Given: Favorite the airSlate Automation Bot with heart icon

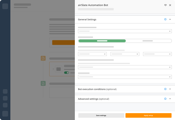Looking at the screenshot, I should pos(166,5).
